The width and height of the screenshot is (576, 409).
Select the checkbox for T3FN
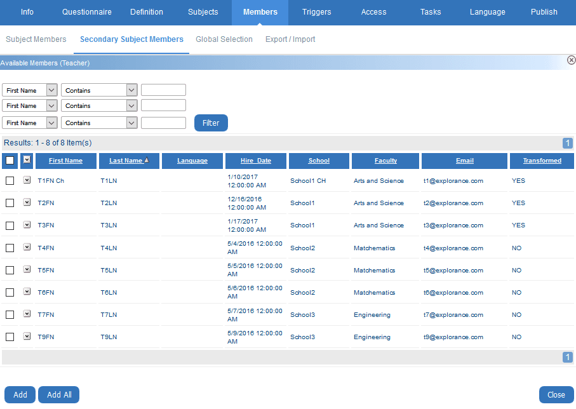coord(10,225)
